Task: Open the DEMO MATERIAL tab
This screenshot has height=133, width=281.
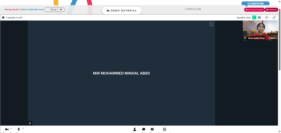Action: [x=122, y=11]
